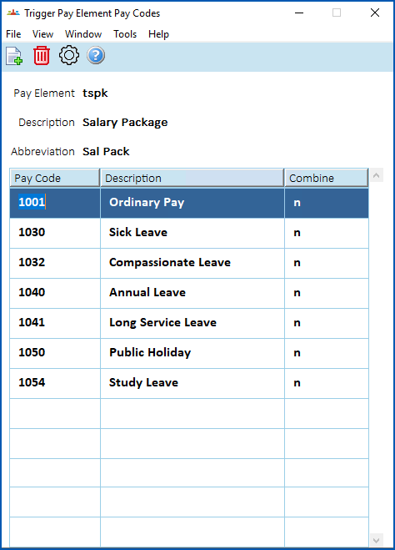Viewport: 395px width, 550px height.
Task: Click the Combine column header
Action: [327, 178]
